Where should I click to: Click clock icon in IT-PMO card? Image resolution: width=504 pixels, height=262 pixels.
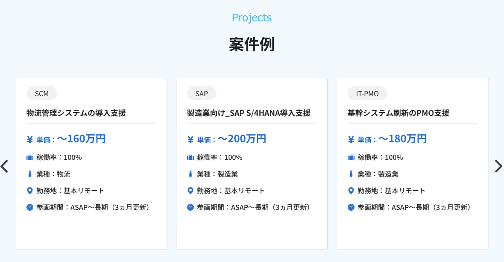click(x=351, y=207)
